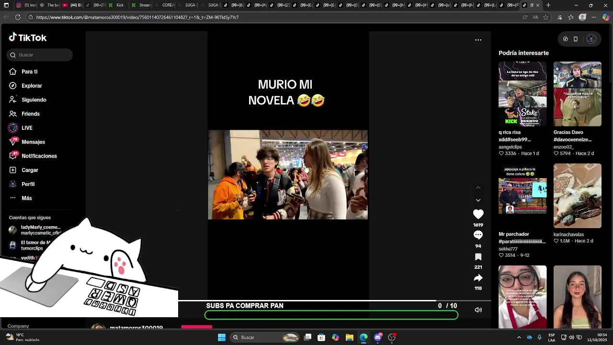This screenshot has height=345, width=613.
Task: Open the karinachavelas profile link
Action: (568, 234)
